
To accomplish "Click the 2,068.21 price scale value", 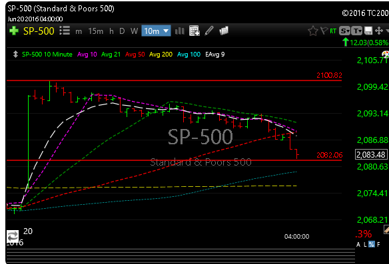I will 372,219.
